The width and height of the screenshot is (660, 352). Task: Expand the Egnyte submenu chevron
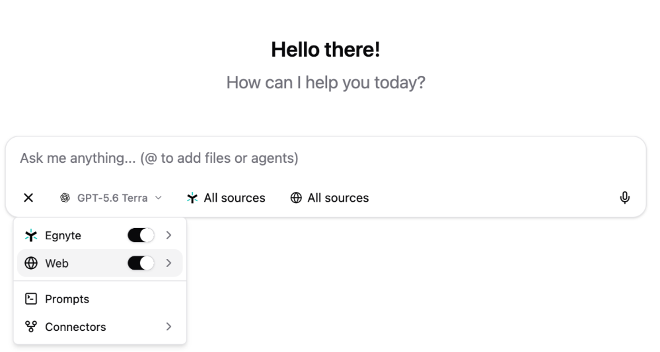(x=168, y=235)
